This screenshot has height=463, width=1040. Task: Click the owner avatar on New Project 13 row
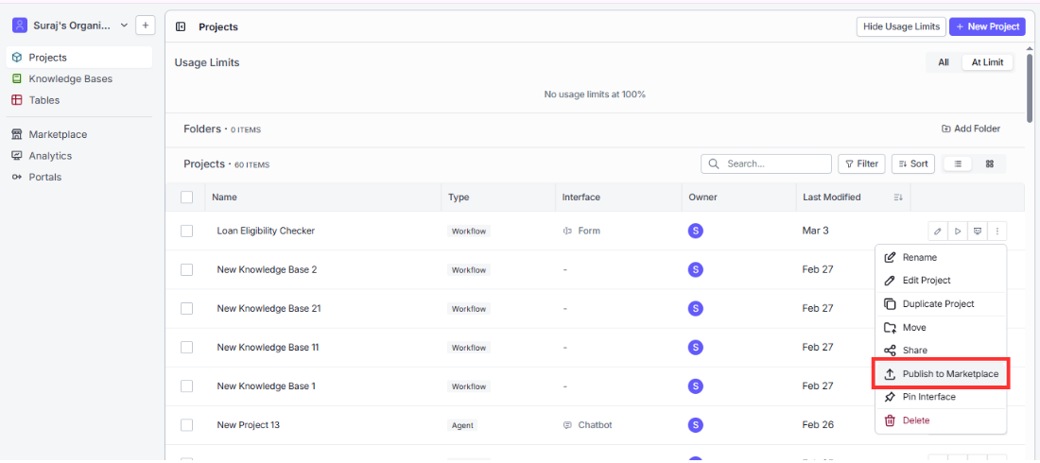(696, 424)
